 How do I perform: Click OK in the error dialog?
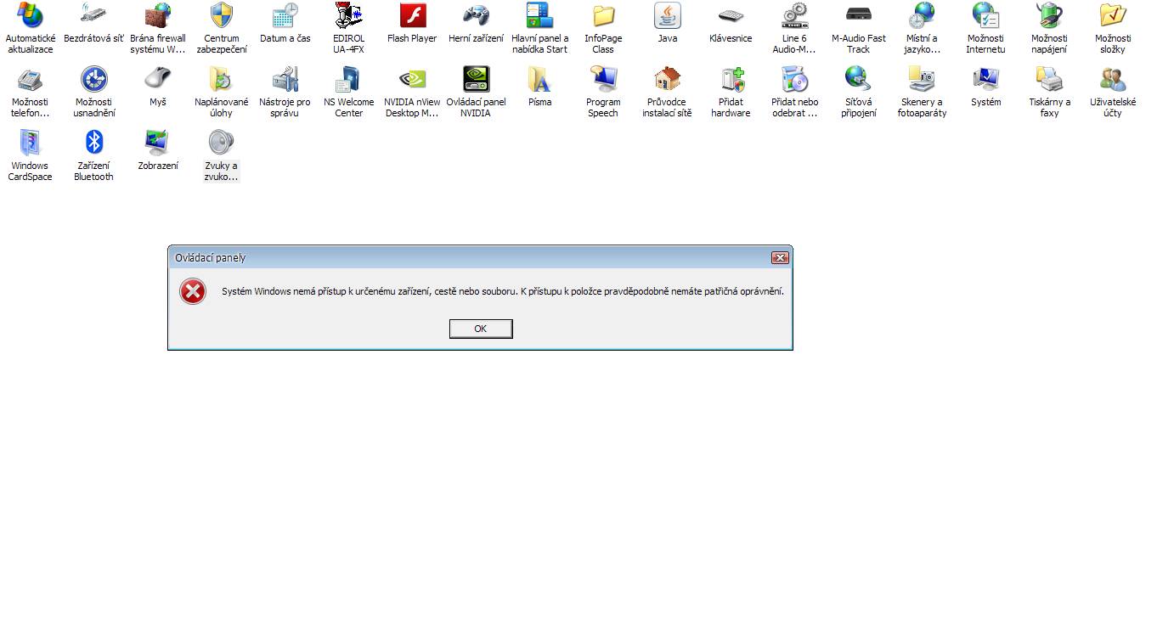click(481, 329)
